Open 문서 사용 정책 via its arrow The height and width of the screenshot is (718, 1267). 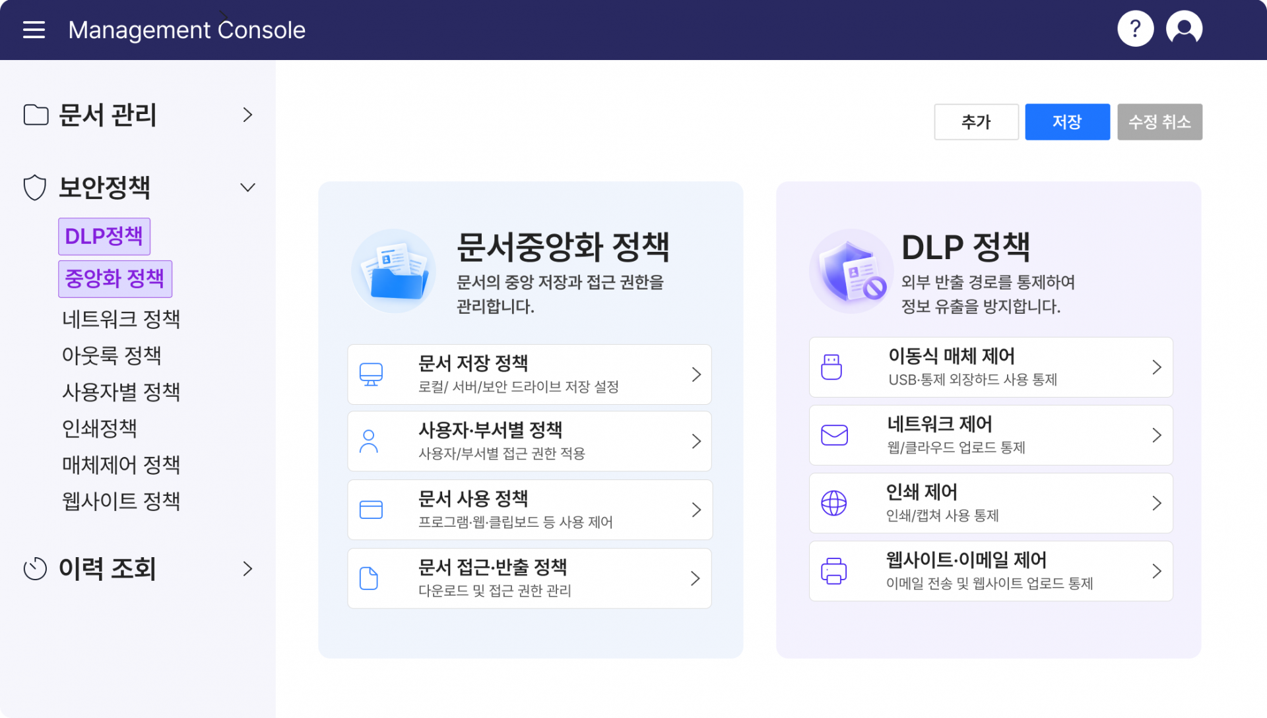696,510
